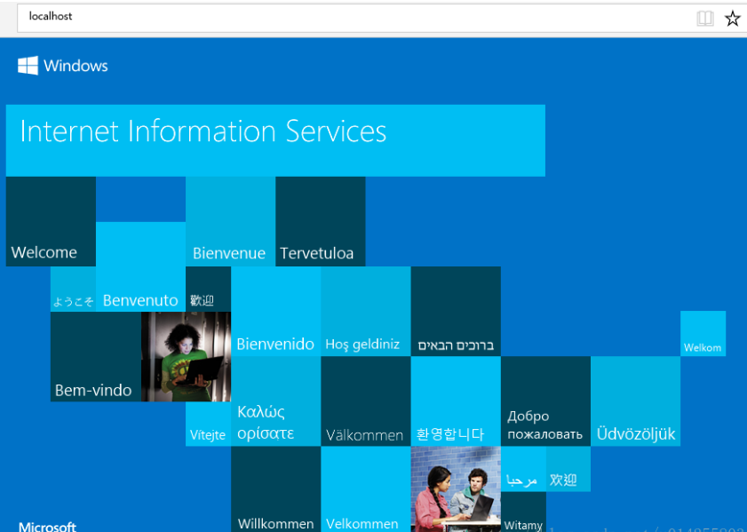Click the 환영합니다 tile
The width and height of the screenshot is (747, 532).
click(x=456, y=401)
